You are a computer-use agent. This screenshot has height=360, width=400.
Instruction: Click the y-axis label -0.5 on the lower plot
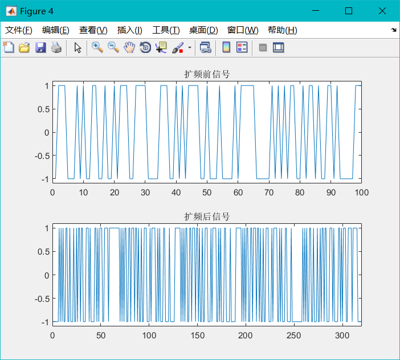point(42,299)
